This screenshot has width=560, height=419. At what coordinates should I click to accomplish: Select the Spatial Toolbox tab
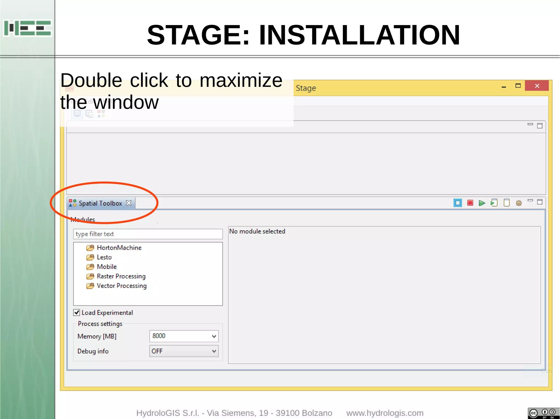pyautogui.click(x=101, y=203)
